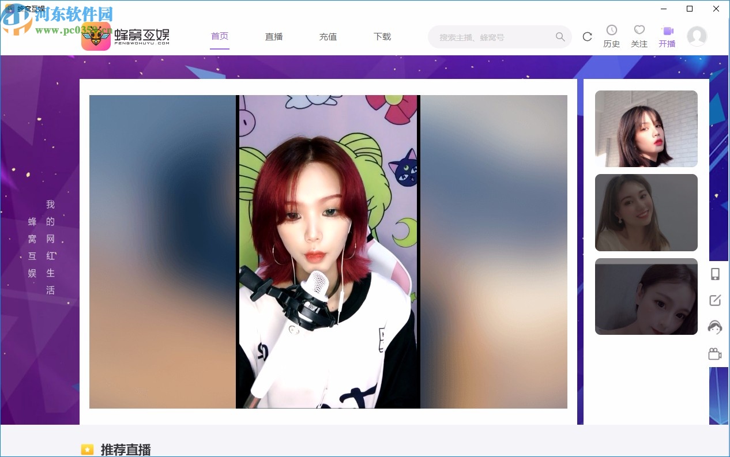This screenshot has height=457, width=730.
Task: Open the mobile phone download icon on right edge
Action: (715, 274)
